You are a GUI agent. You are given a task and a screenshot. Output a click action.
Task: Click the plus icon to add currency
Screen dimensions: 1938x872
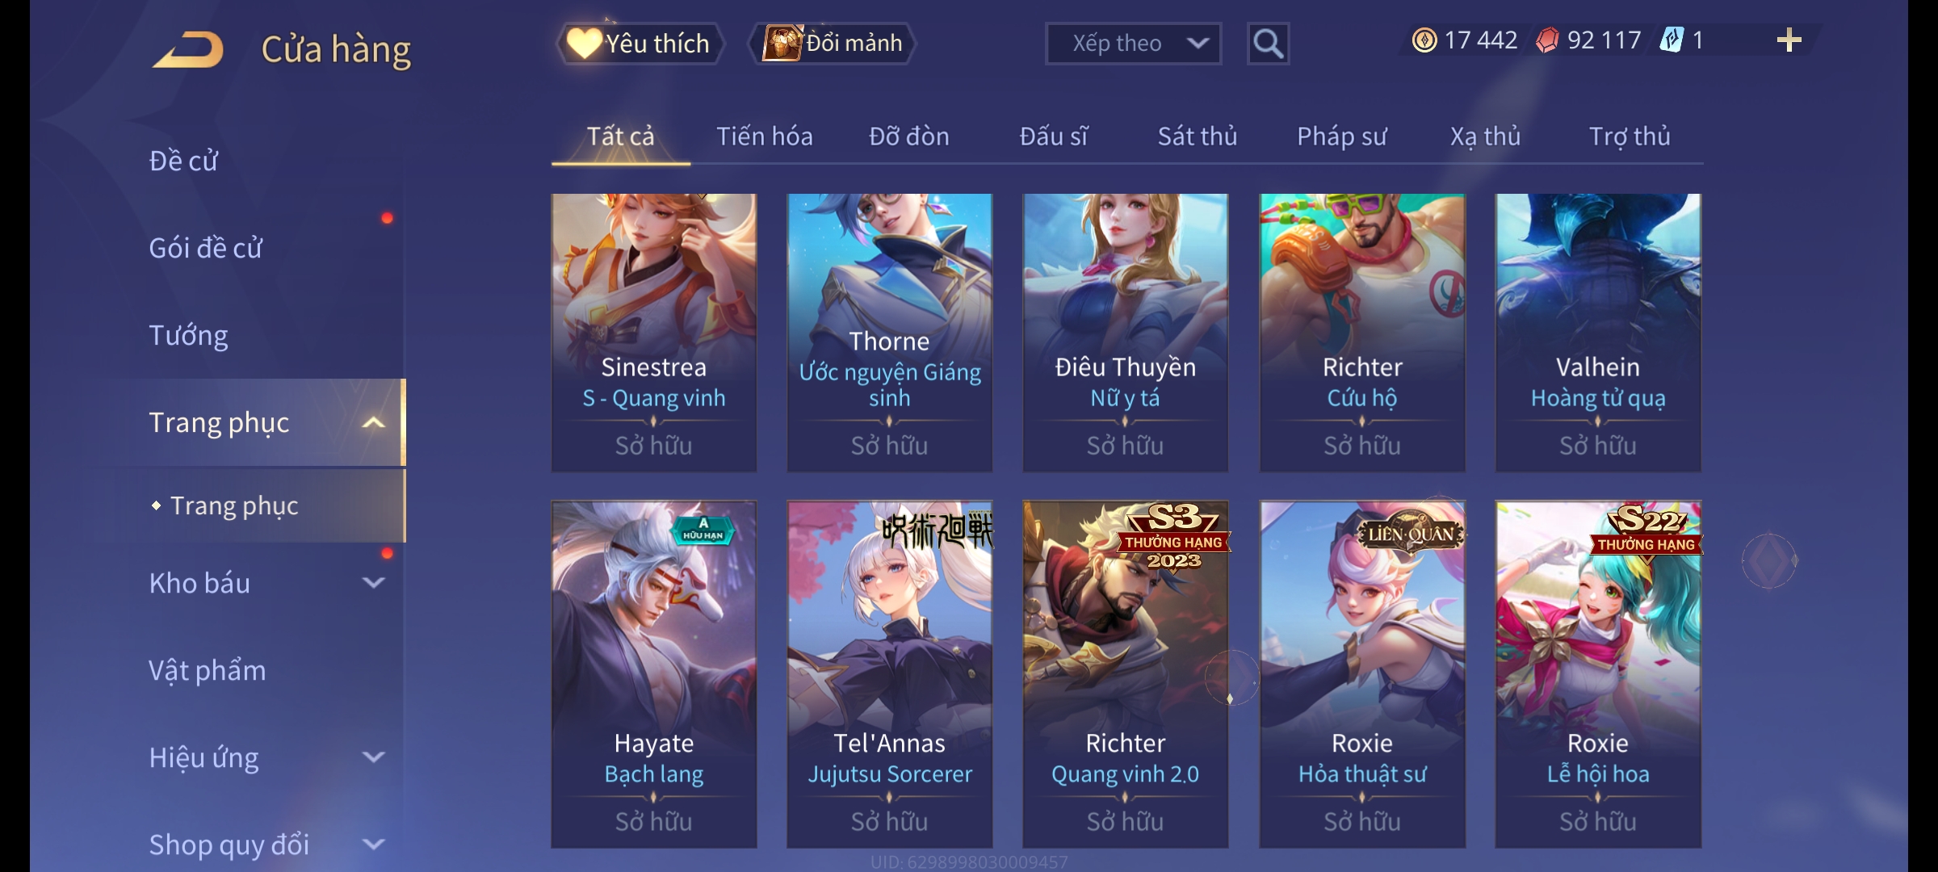point(1789,40)
